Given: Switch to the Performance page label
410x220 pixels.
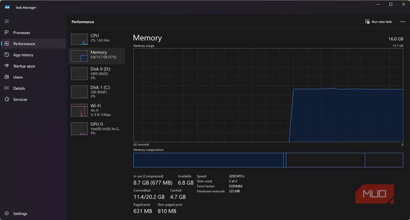Looking at the screenshot, I should click(x=24, y=44).
